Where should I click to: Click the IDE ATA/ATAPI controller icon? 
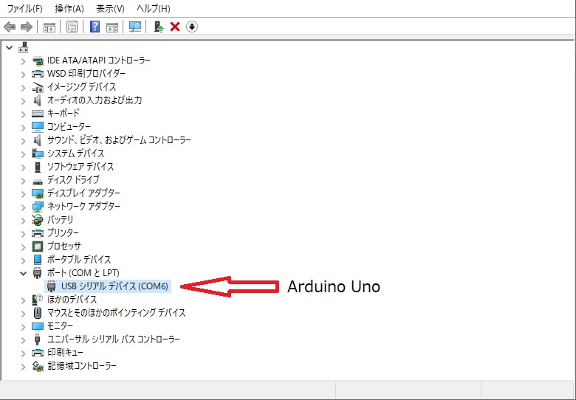[38, 61]
